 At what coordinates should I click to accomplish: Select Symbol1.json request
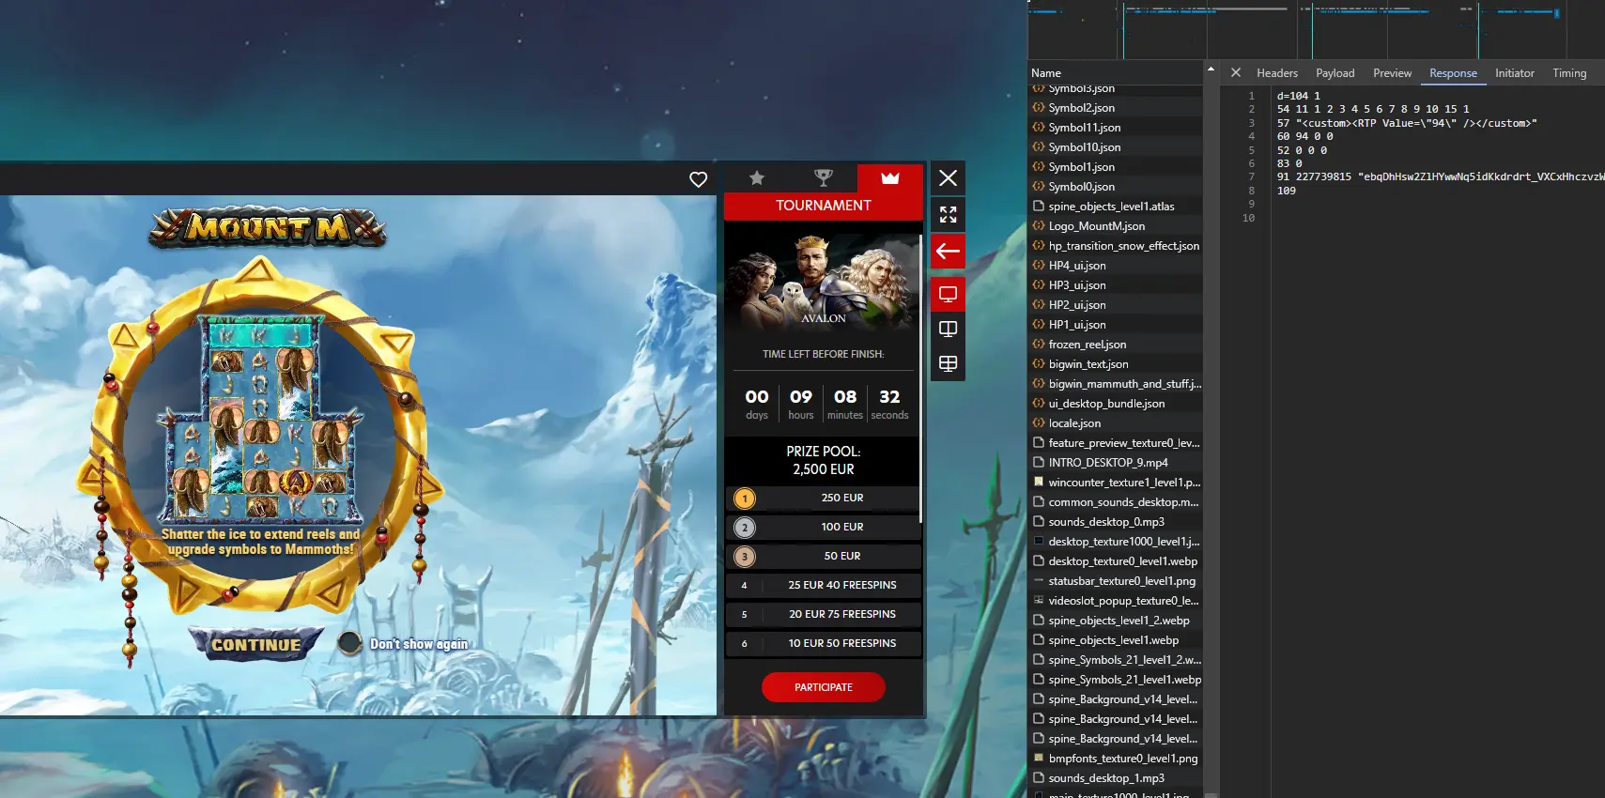click(1116, 167)
